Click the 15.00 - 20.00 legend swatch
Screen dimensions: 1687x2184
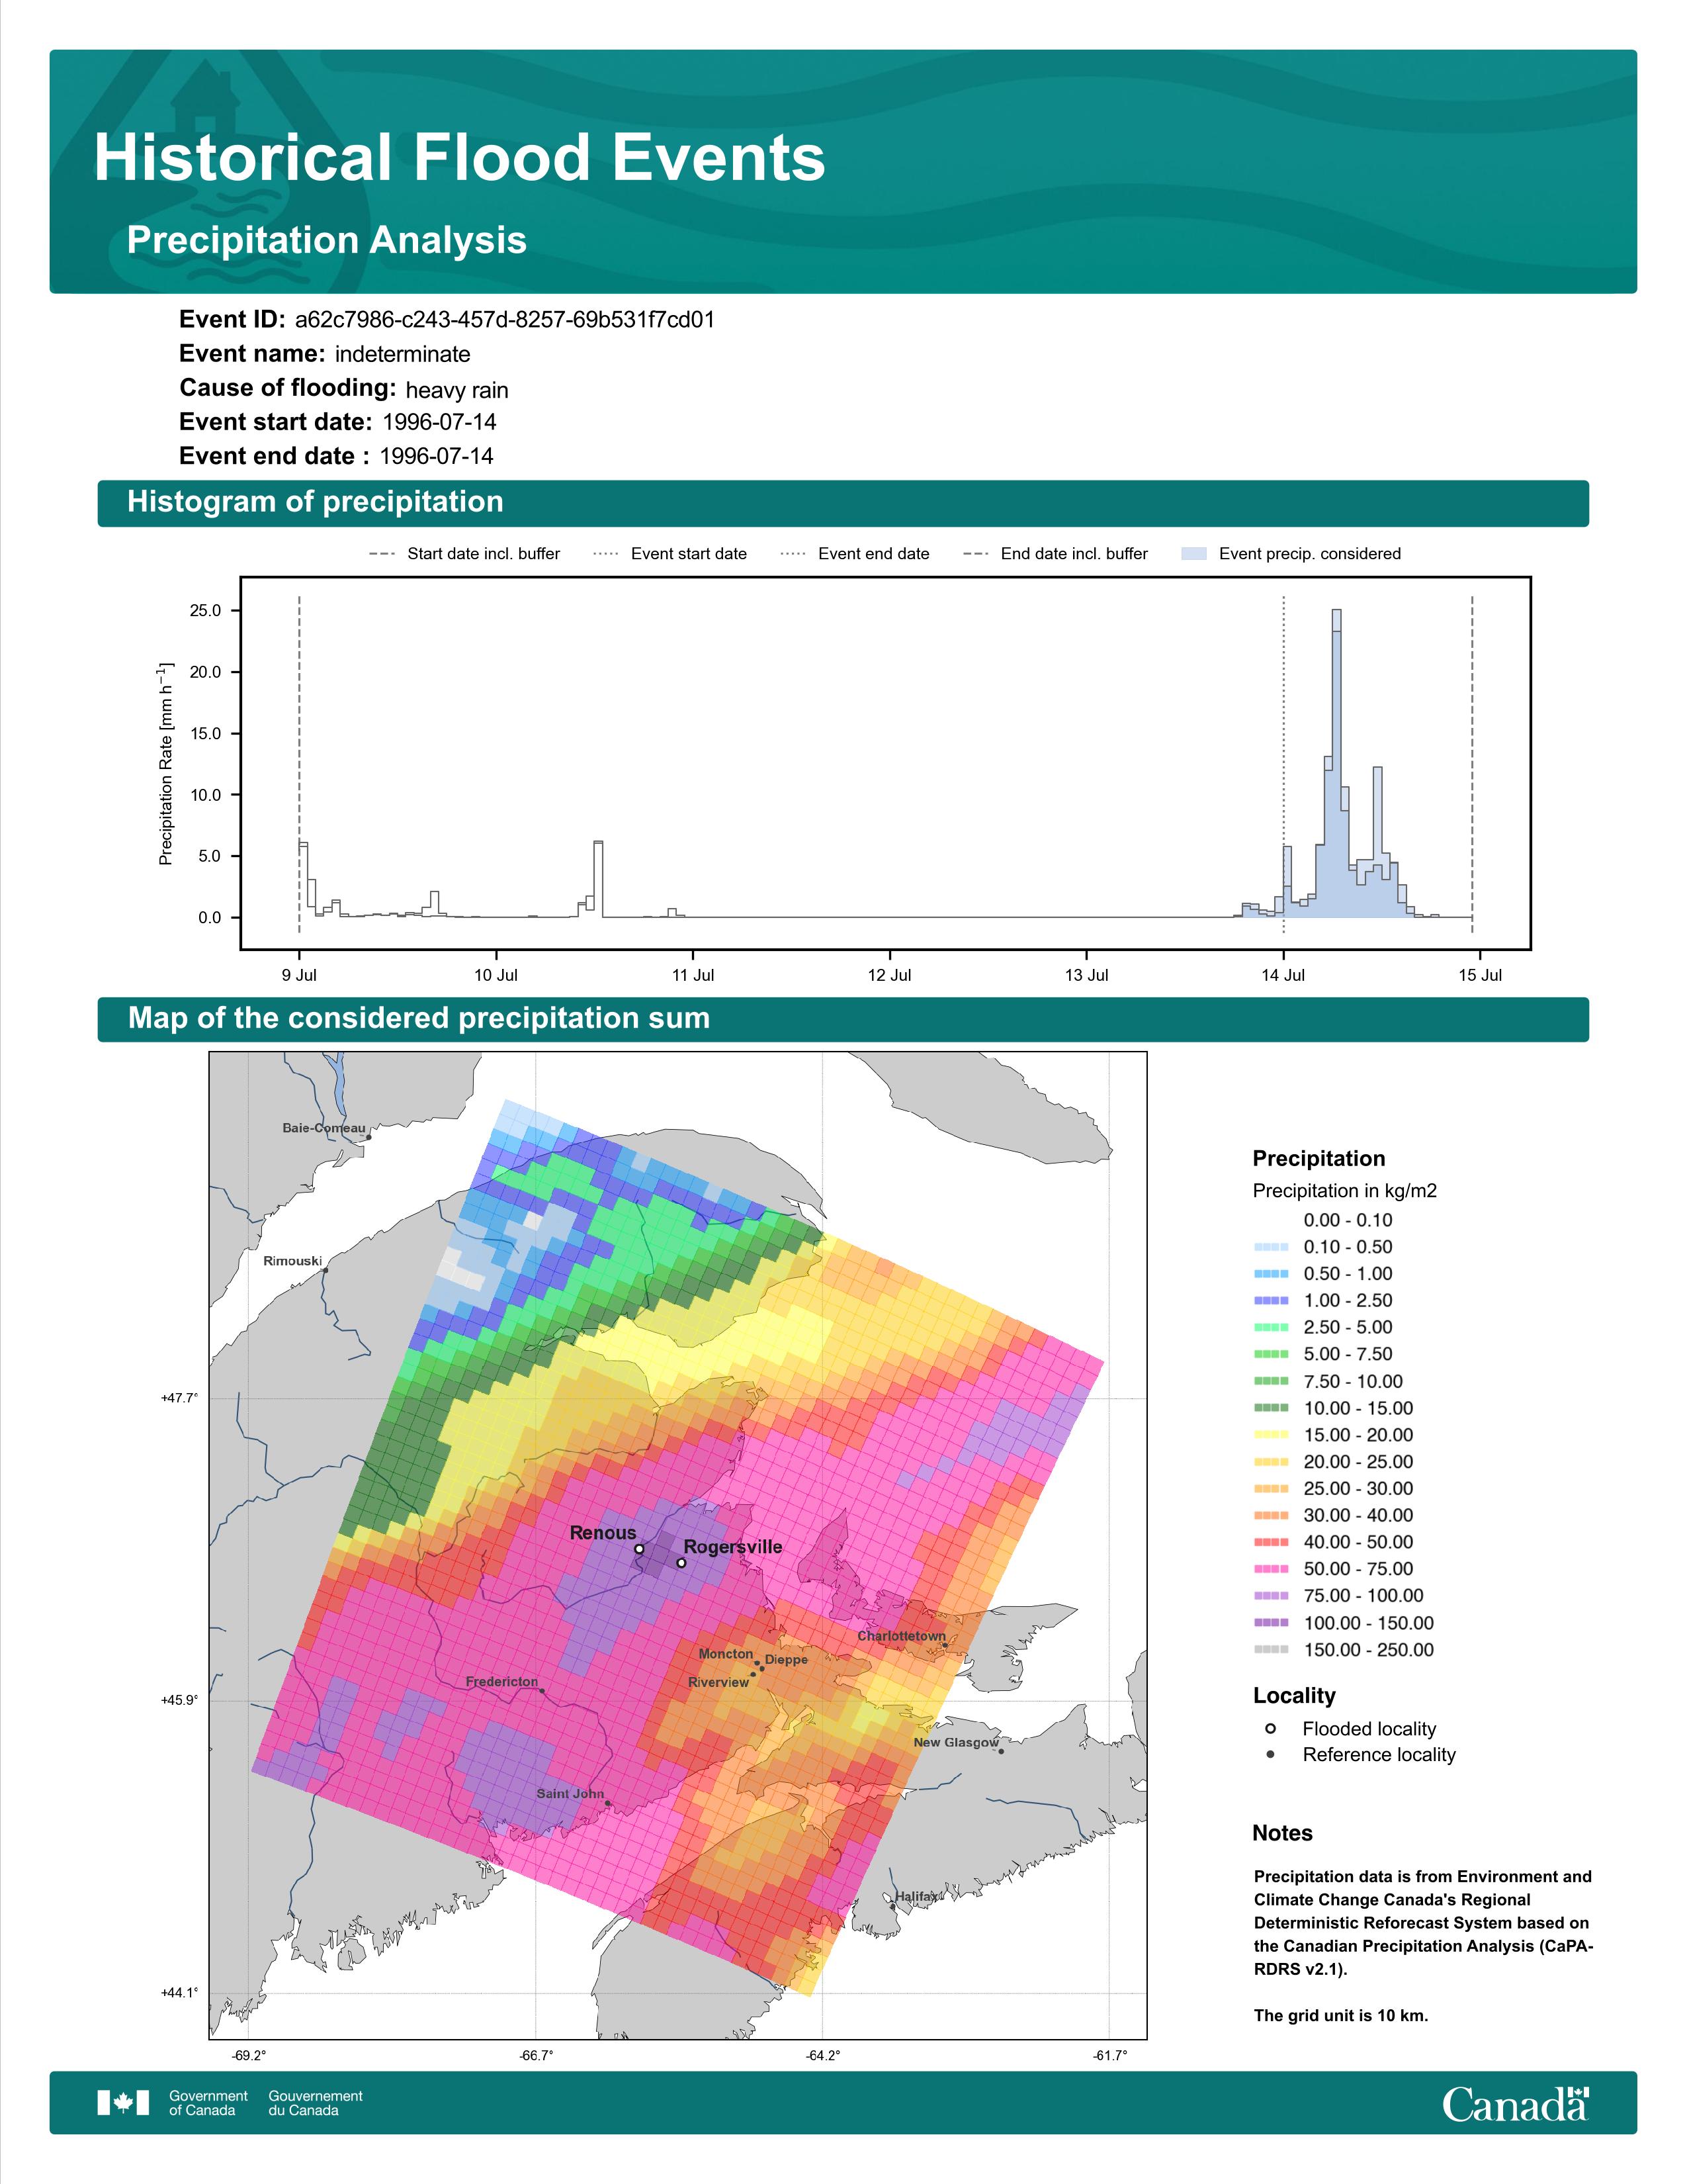point(1272,1436)
